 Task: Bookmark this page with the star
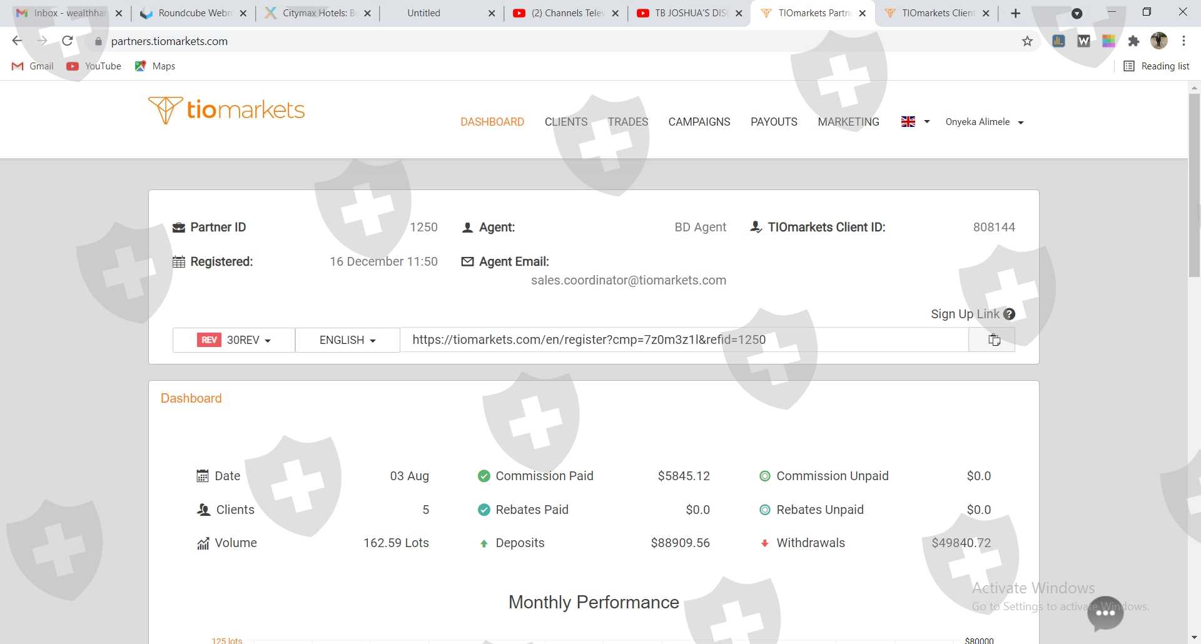point(1027,41)
